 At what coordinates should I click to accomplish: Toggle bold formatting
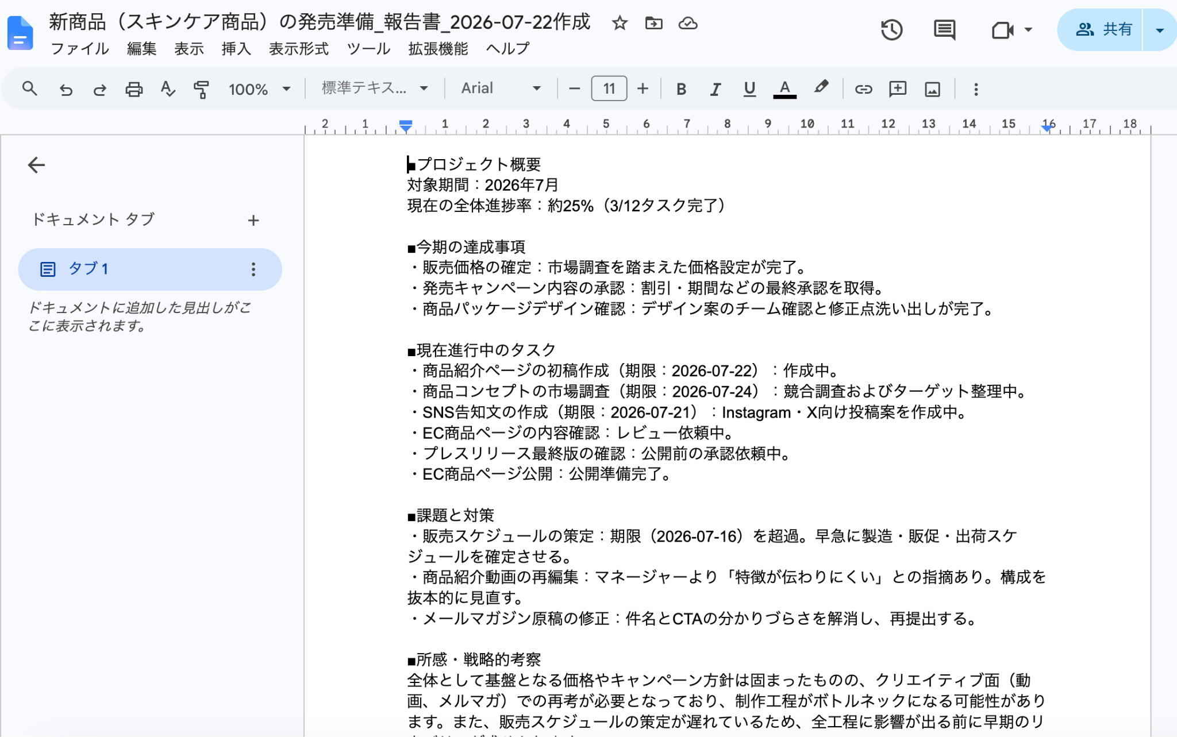[681, 89]
